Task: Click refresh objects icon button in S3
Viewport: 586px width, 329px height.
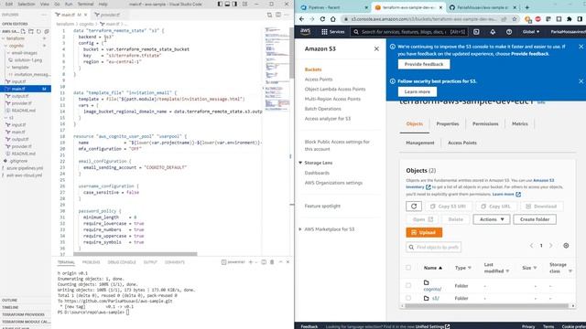Action: (x=414, y=207)
